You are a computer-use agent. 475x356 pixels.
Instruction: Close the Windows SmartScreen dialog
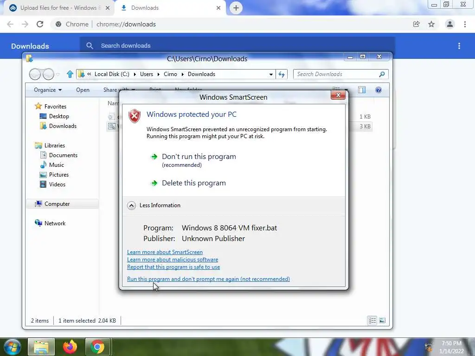pyautogui.click(x=338, y=95)
